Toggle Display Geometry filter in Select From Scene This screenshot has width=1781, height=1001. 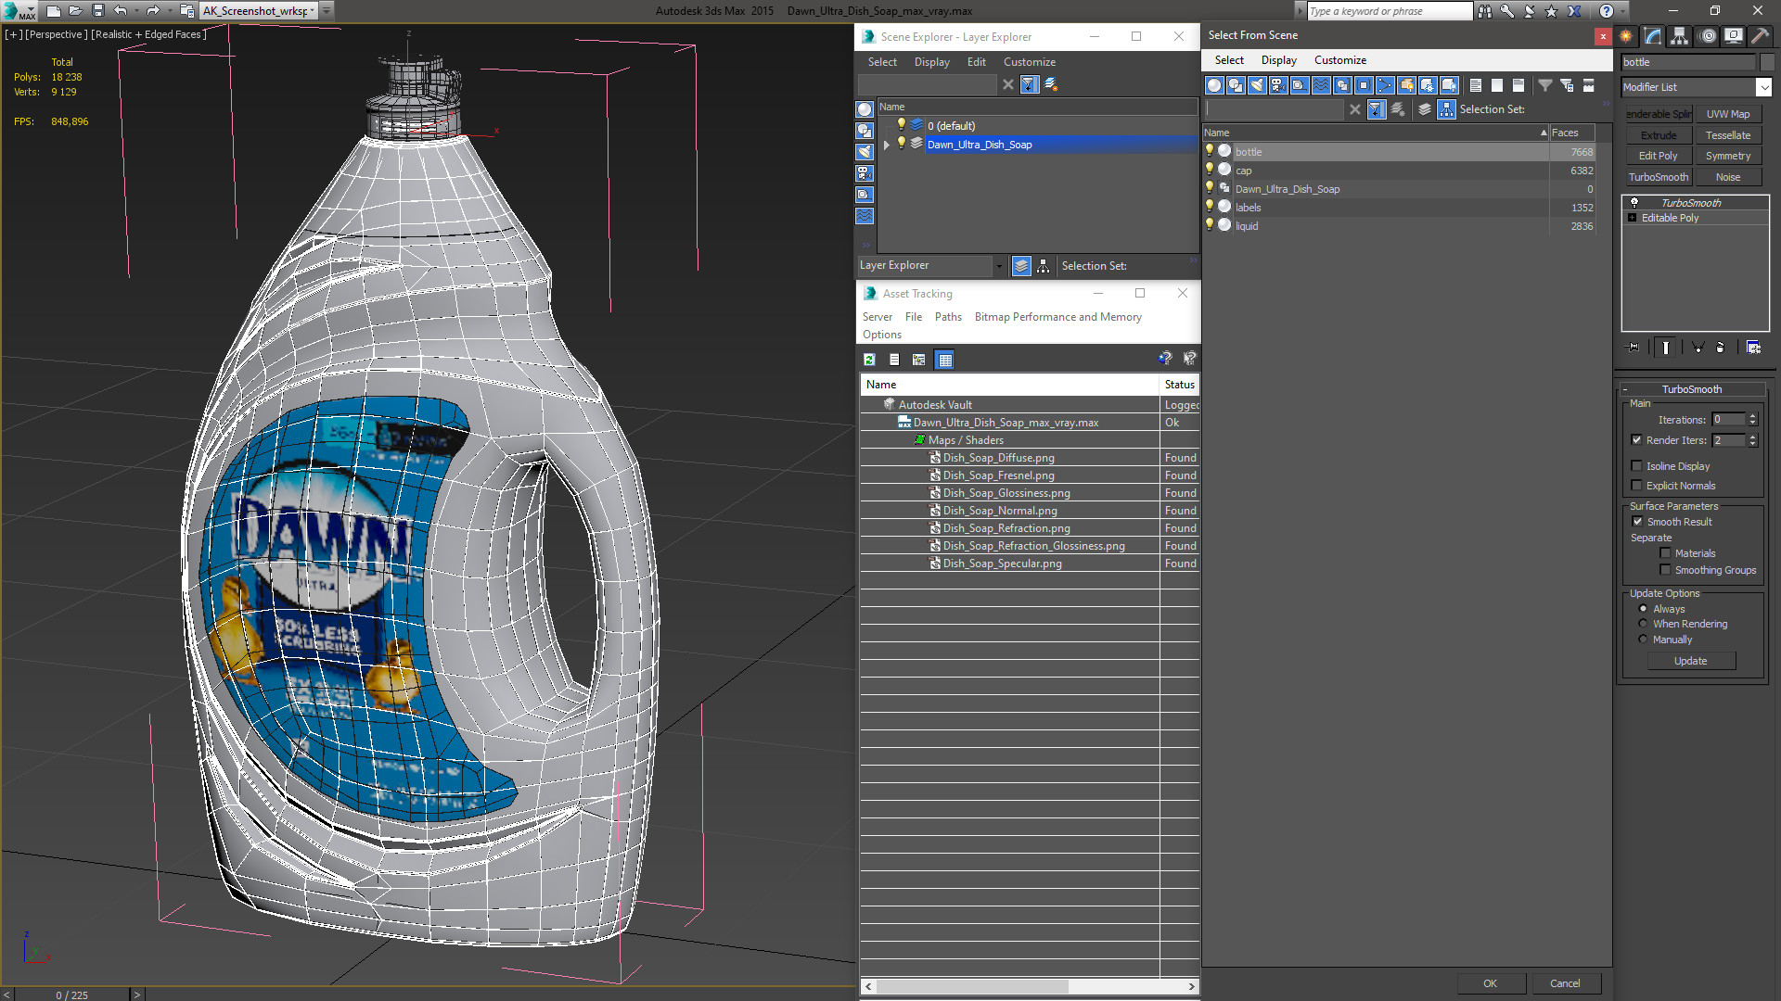click(x=1214, y=85)
